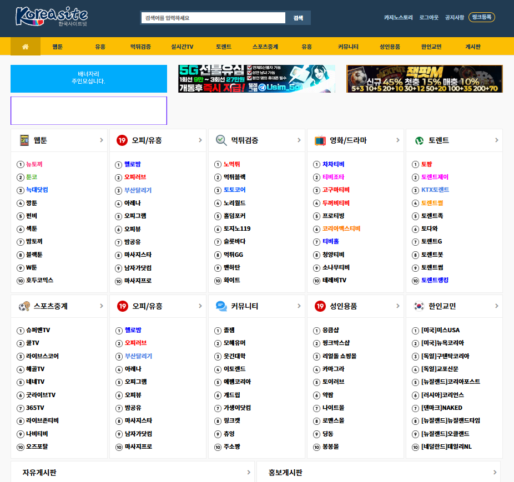
Task: Open the 뉴토끼 webtoon link
Action: (x=34, y=164)
